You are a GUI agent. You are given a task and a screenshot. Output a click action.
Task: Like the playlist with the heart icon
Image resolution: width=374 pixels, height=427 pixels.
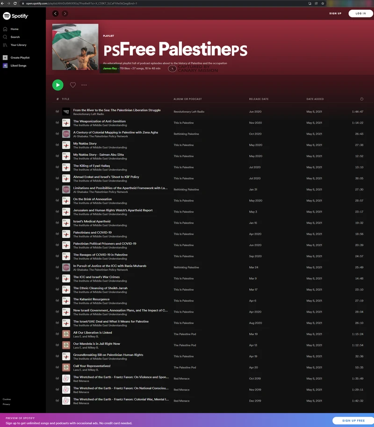pyautogui.click(x=73, y=85)
